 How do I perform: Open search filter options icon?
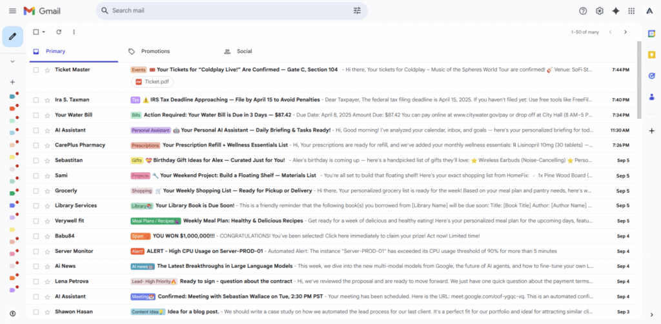click(x=357, y=11)
